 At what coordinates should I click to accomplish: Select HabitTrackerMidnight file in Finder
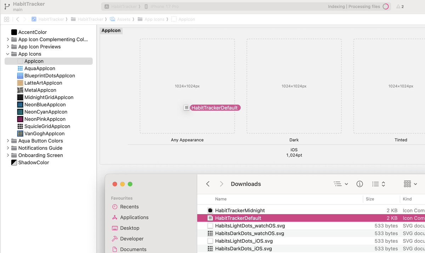click(311, 211)
